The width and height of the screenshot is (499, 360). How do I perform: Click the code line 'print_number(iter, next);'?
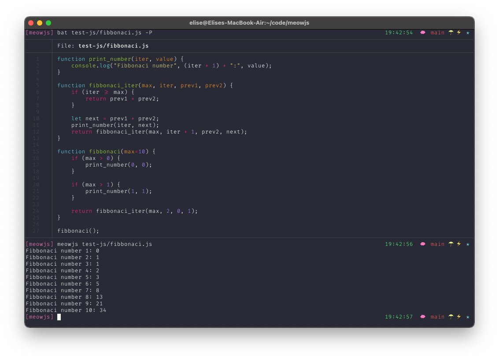(115, 125)
